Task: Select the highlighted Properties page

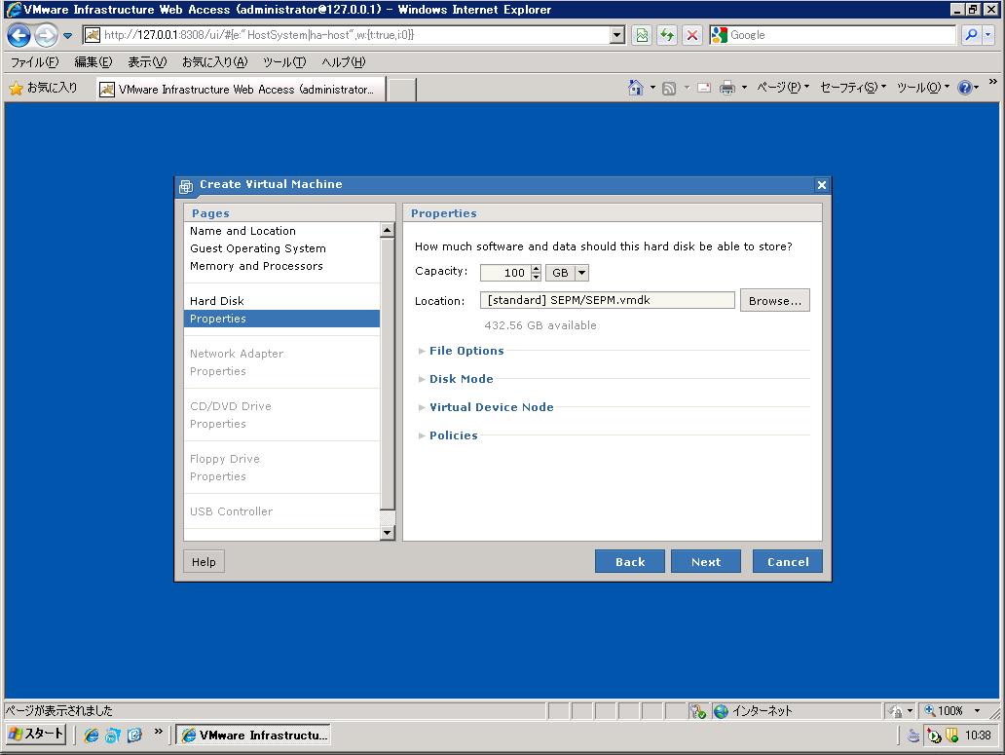Action: click(x=282, y=319)
